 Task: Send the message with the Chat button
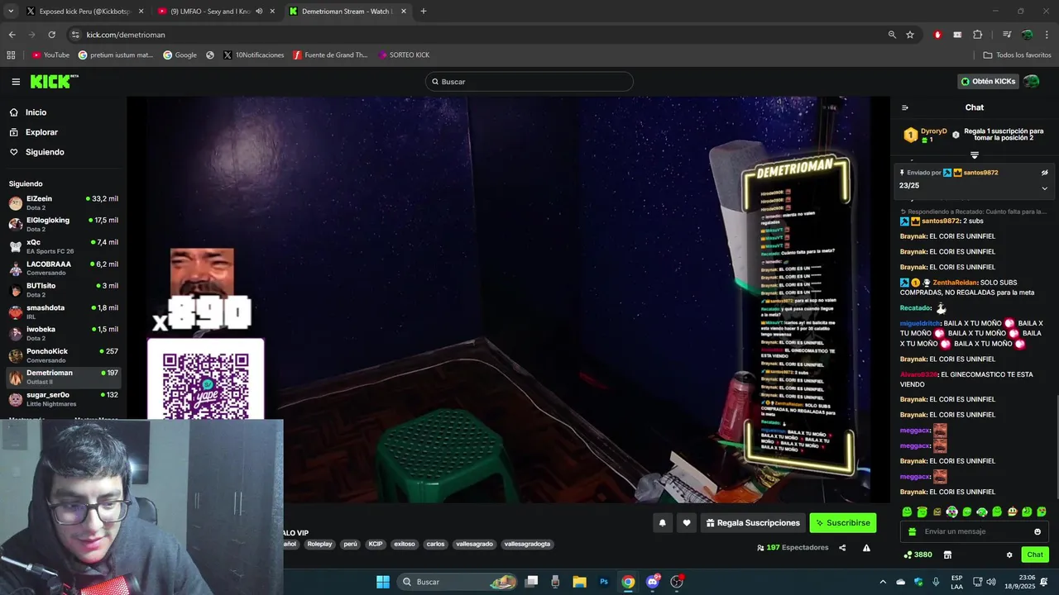pos(1035,555)
